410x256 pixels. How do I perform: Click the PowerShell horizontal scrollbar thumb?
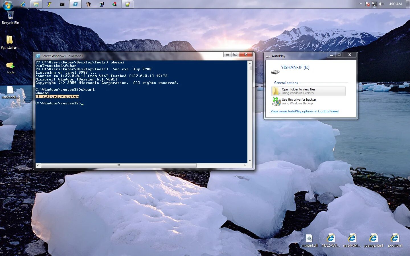(118, 165)
